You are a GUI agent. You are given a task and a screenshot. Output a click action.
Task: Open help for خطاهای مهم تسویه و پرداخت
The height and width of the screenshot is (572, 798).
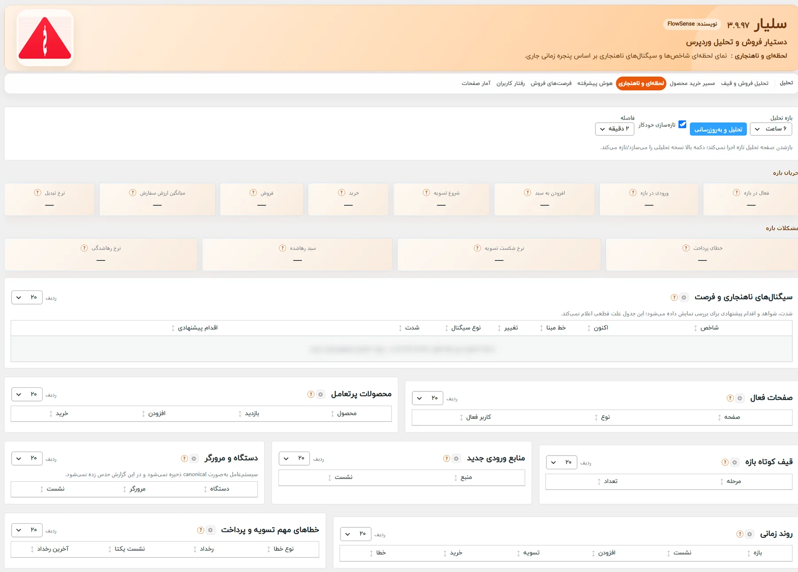pyautogui.click(x=200, y=530)
